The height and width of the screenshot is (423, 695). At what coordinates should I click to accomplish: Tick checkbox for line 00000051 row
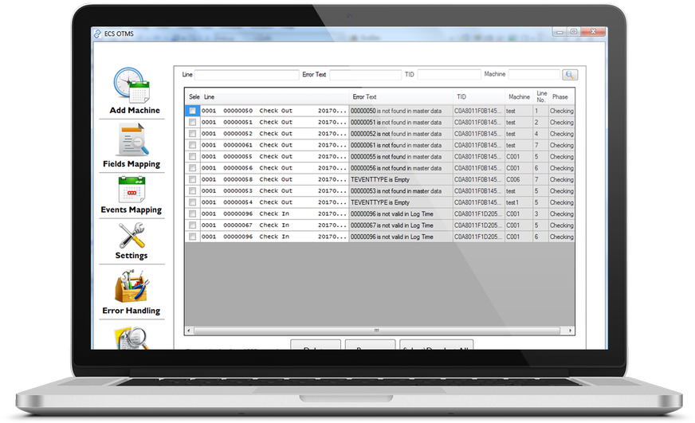[x=192, y=122]
